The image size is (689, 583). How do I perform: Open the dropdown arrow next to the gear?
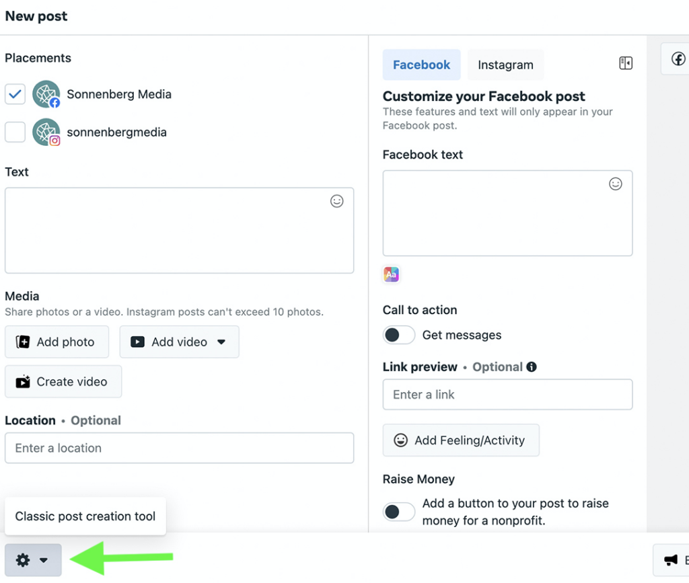tap(43, 559)
